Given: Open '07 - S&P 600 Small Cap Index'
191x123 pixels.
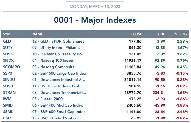Looking at the screenshot, I should (59, 112).
